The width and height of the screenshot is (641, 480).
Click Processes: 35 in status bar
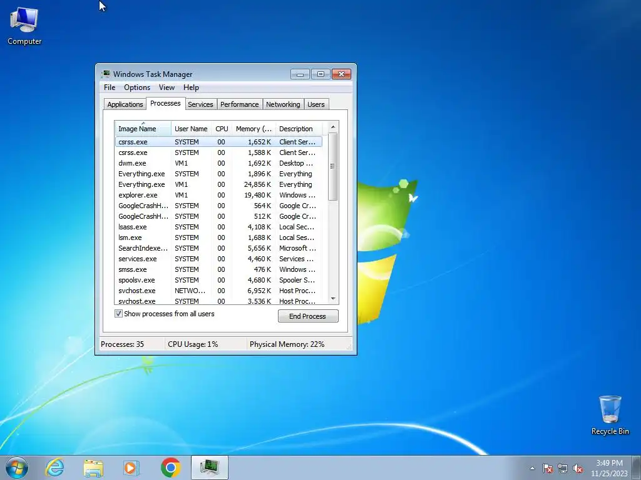[x=122, y=344]
